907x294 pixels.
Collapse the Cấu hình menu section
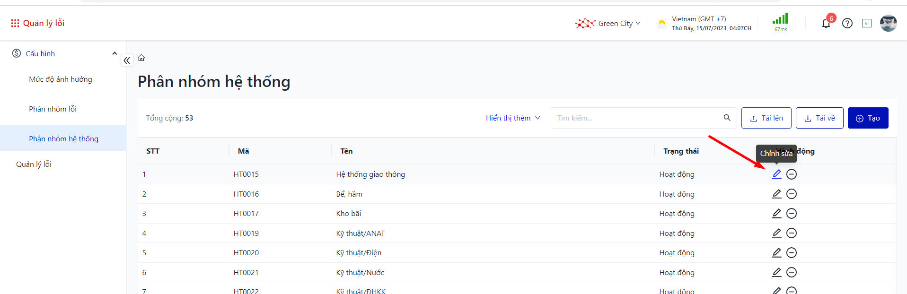pos(114,53)
